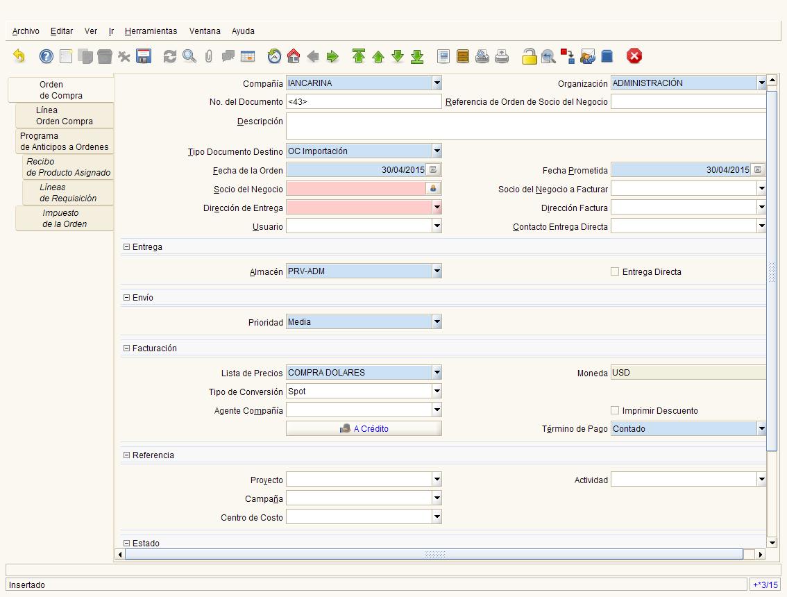Image resolution: width=787 pixels, height=597 pixels.
Task: Enable the Entrega Directa checkbox
Action: [x=614, y=271]
